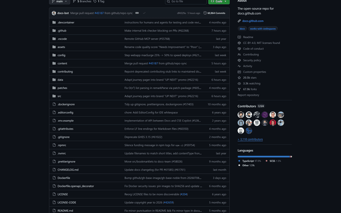The height and width of the screenshot is (213, 341).
Task: Open the 60,864 Commits history link
Action: click(214, 13)
